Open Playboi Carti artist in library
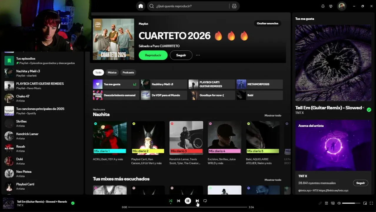This screenshot has width=376, height=212. tap(43, 186)
